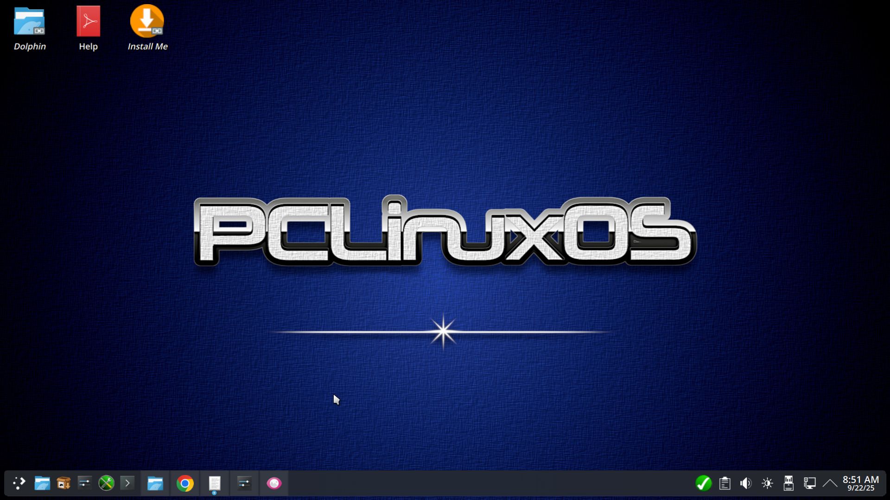Select the Dolphin desktop shortcut
The height and width of the screenshot is (500, 890).
[29, 28]
